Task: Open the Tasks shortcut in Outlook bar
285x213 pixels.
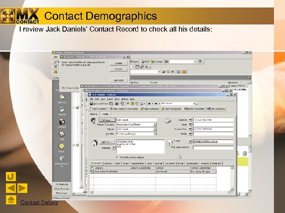Action: click(x=62, y=135)
